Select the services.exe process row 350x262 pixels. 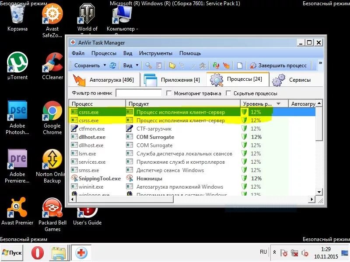click(192, 162)
